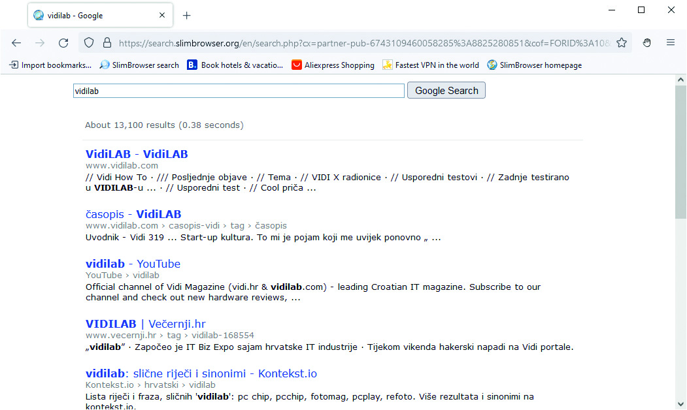Open Import bookmarks bookmark item
The image size is (687, 410).
pos(50,65)
